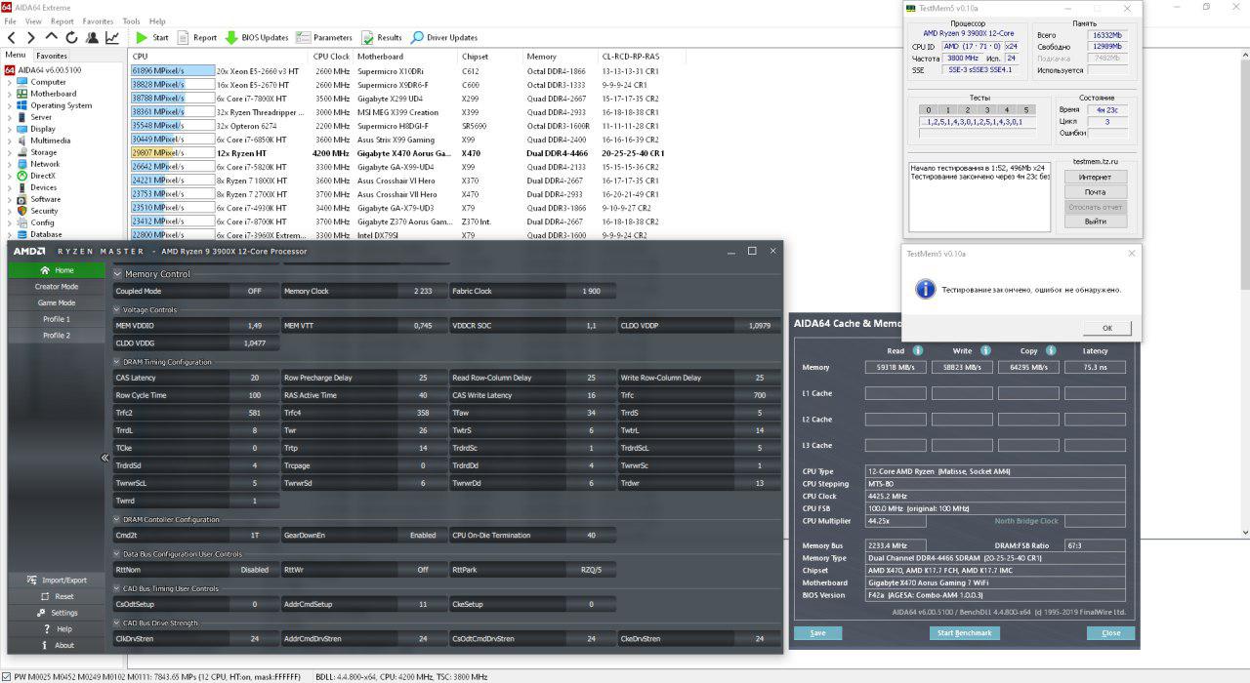The image size is (1250, 683).
Task: Open Profile 1 in Ryzen Master
Action: click(57, 319)
